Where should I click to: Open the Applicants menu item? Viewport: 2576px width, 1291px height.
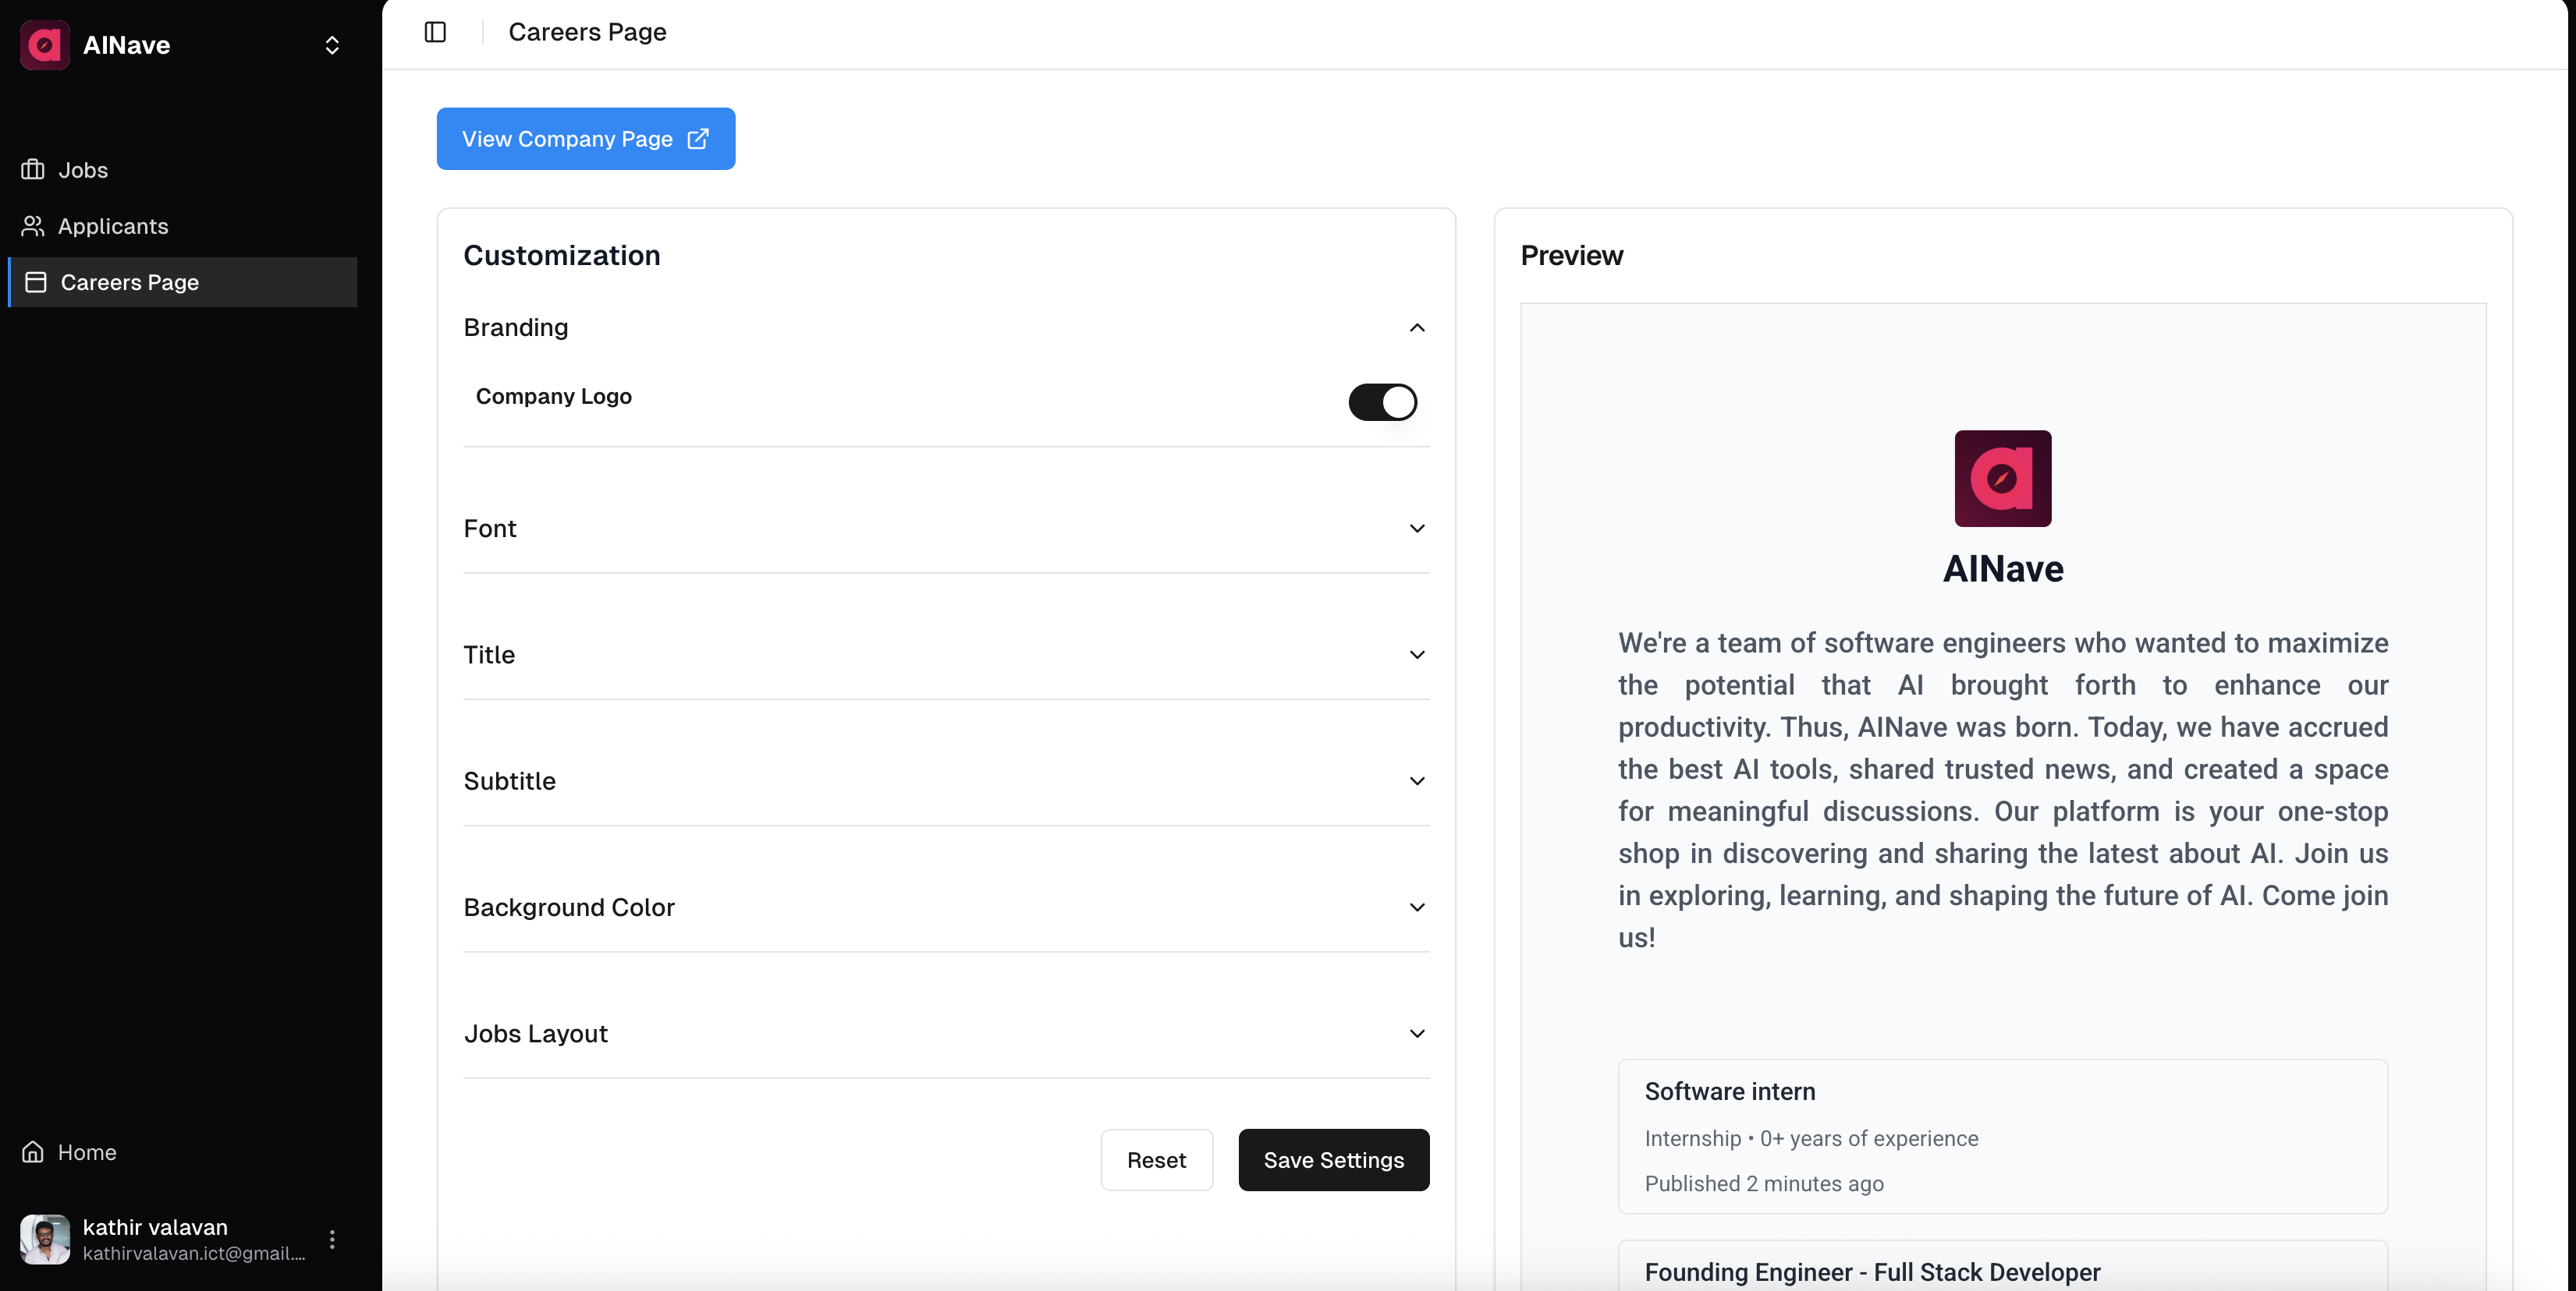(x=113, y=226)
